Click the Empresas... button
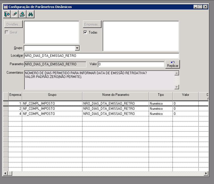This screenshot has height=184, width=214. pos(92,24)
